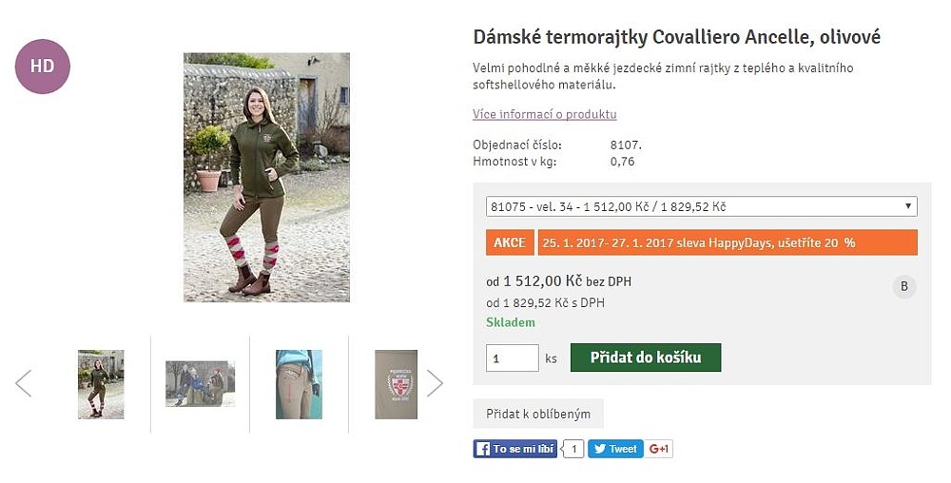
Task: Open the size variant dropdown
Action: (701, 206)
